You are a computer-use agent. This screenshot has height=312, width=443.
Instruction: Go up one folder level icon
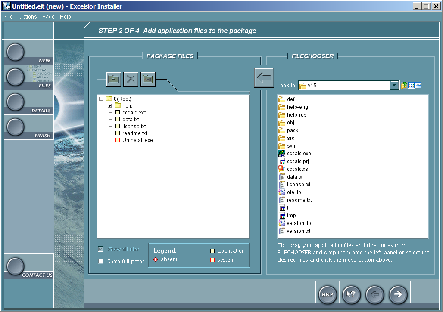click(404, 85)
